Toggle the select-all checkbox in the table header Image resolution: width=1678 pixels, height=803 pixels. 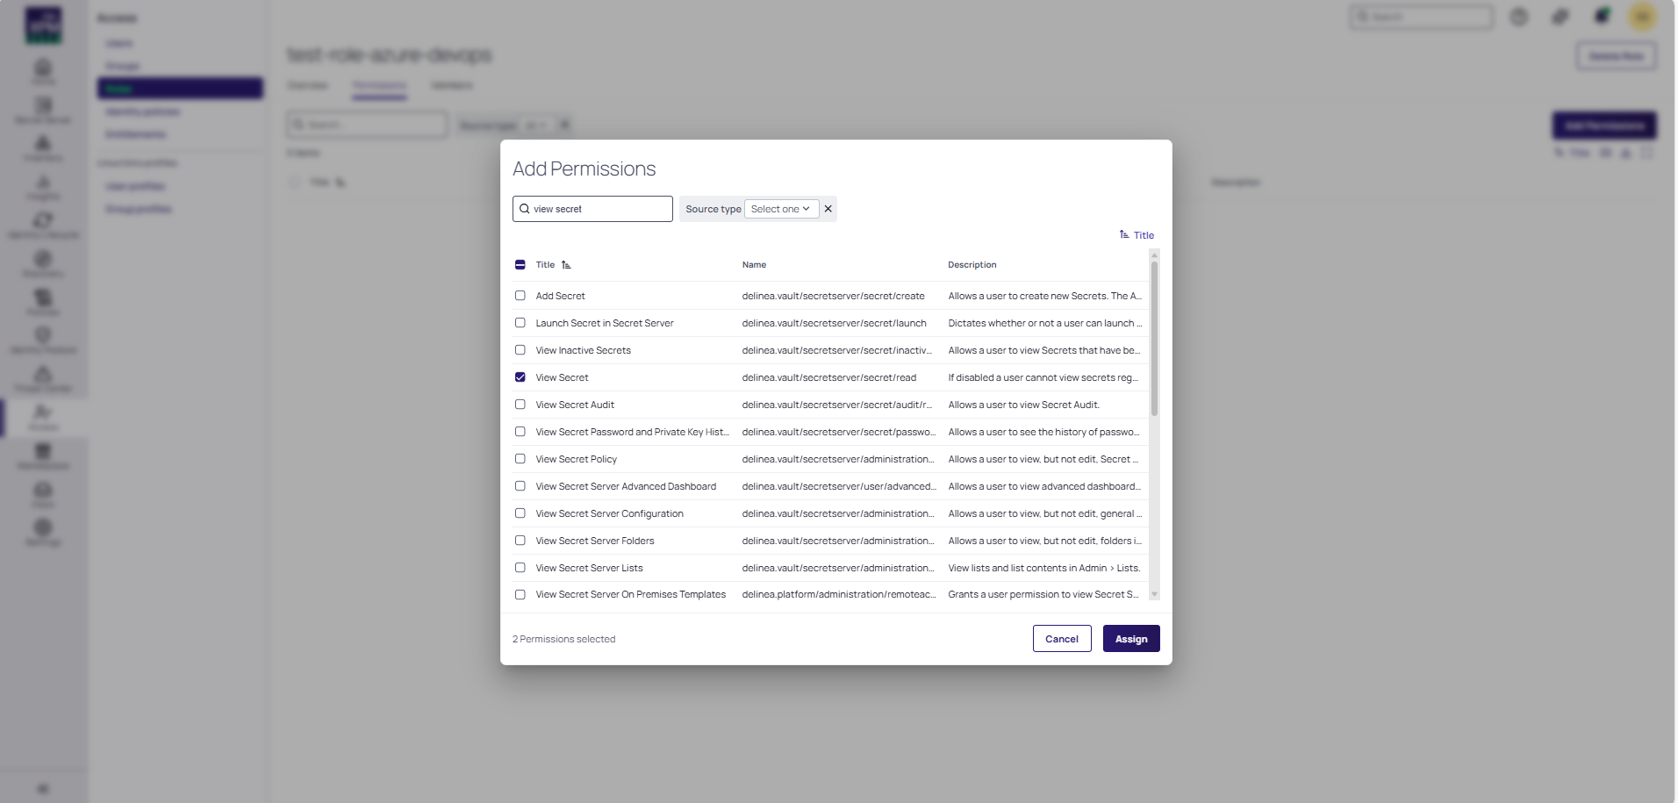point(520,265)
